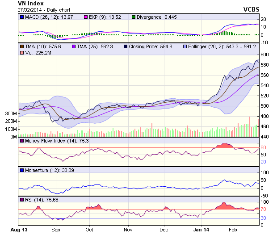The height and width of the screenshot is (239, 277).
Task: Click the blue Momentum (12) legend swatch
Action: (x=22, y=170)
